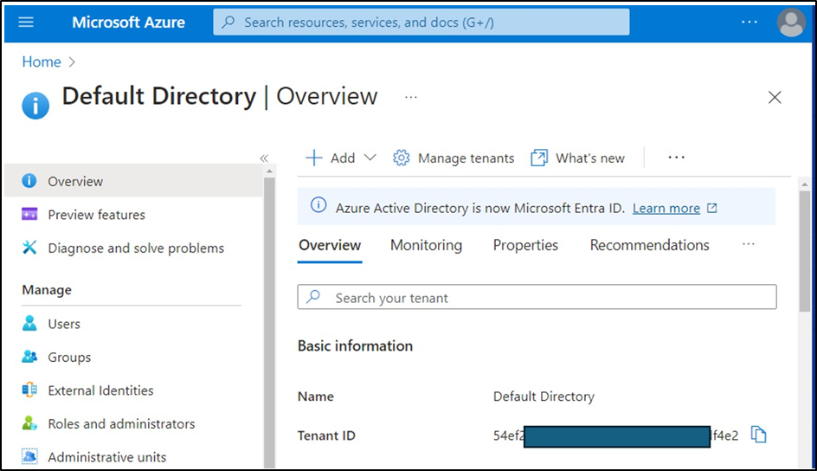This screenshot has height=471, width=817.
Task: Select External Identities in the sidebar
Action: [100, 390]
